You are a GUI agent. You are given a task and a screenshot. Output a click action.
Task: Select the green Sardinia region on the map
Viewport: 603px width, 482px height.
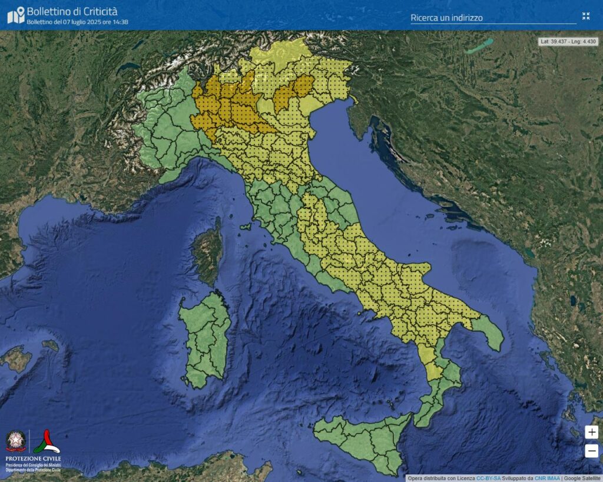pyautogui.click(x=204, y=340)
